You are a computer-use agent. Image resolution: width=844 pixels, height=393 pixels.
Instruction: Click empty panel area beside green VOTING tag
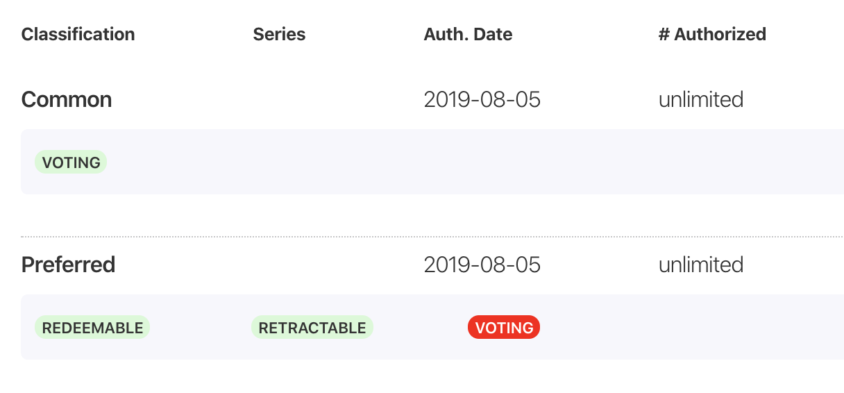[x=472, y=162]
